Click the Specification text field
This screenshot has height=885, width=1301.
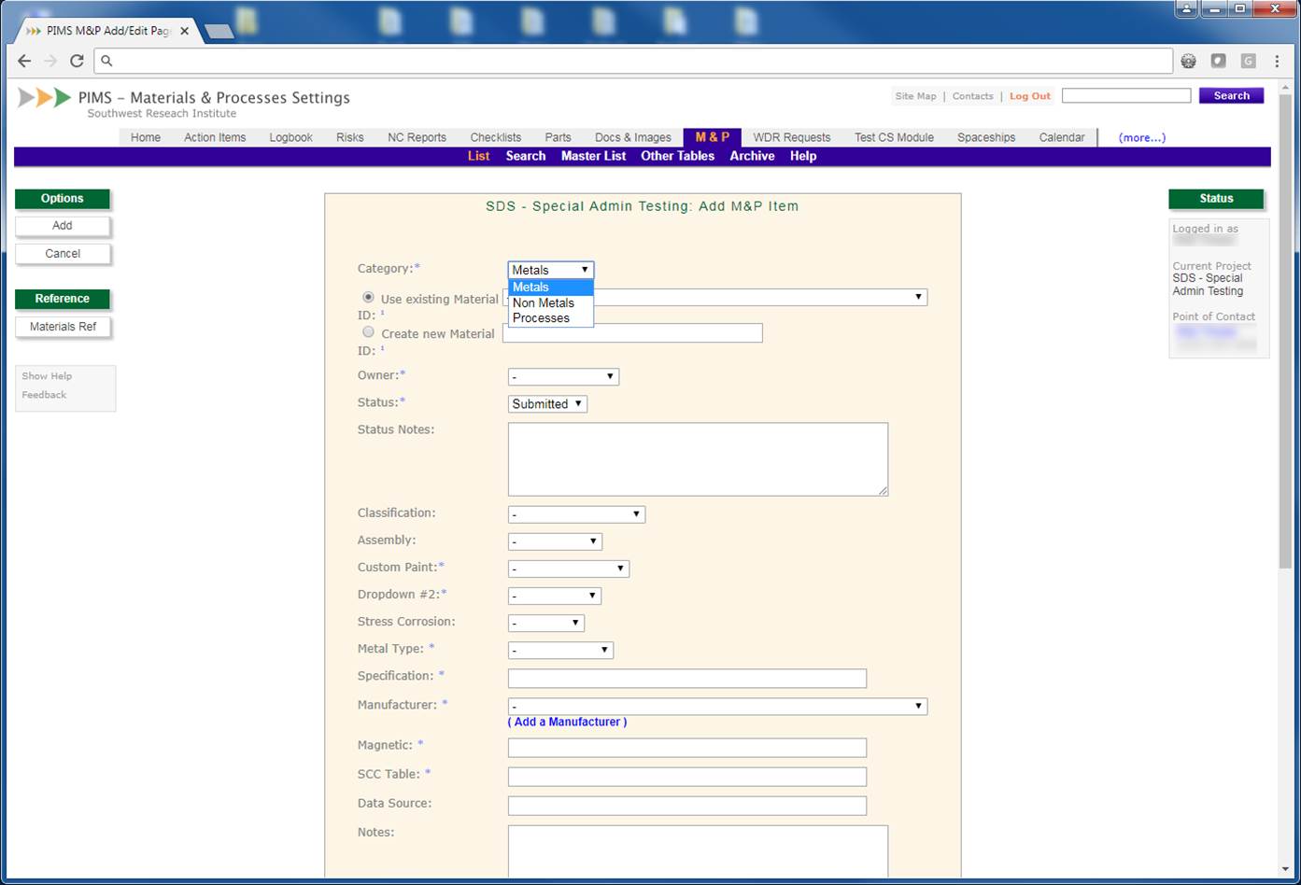[686, 679]
